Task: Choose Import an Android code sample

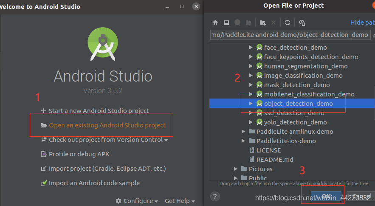Action: coord(90,183)
